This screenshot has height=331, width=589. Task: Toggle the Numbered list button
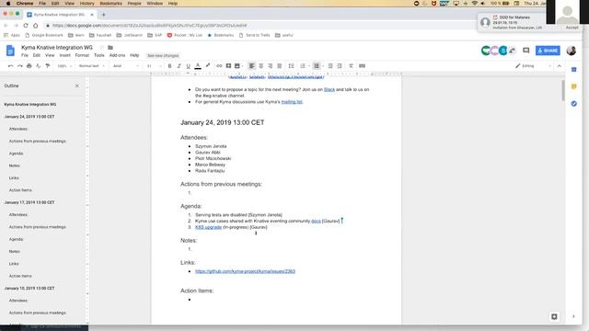pos(303,66)
